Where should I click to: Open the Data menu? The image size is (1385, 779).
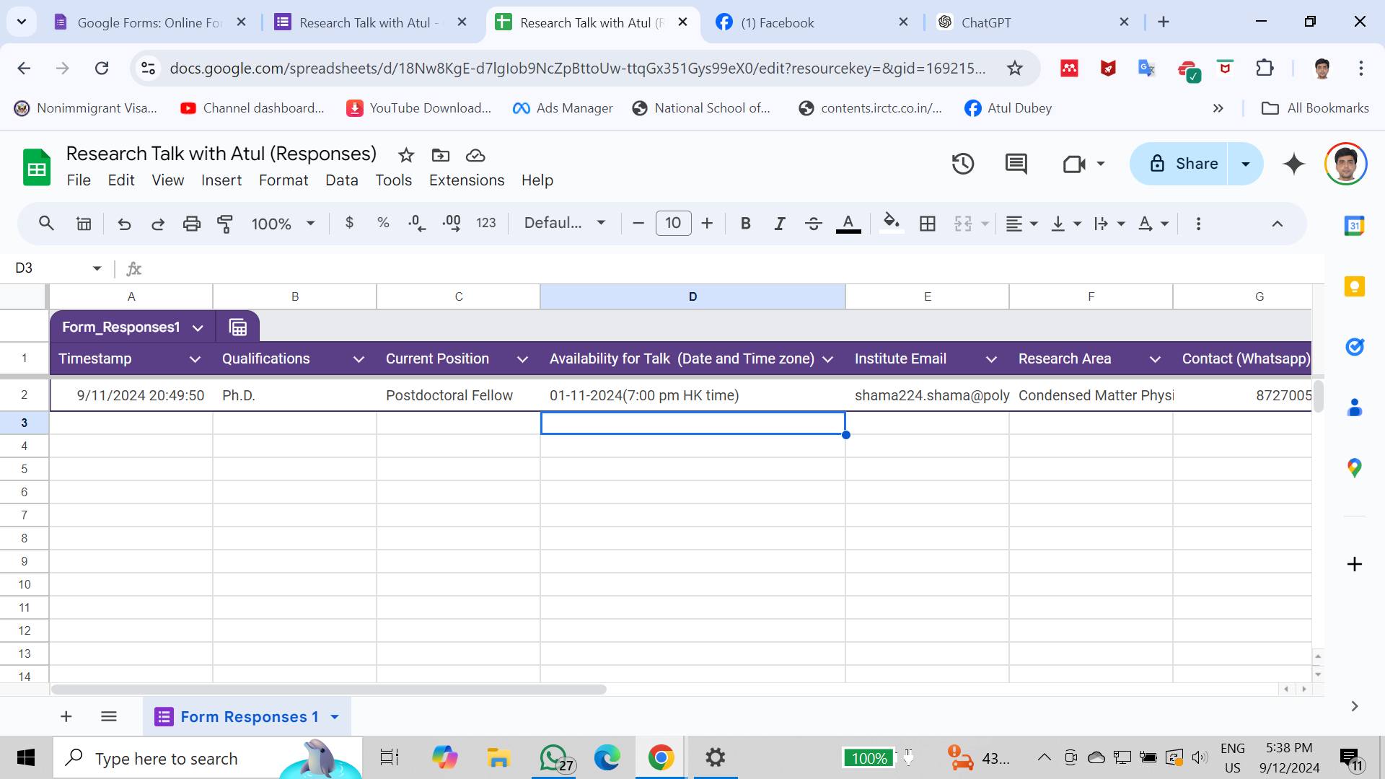341,180
